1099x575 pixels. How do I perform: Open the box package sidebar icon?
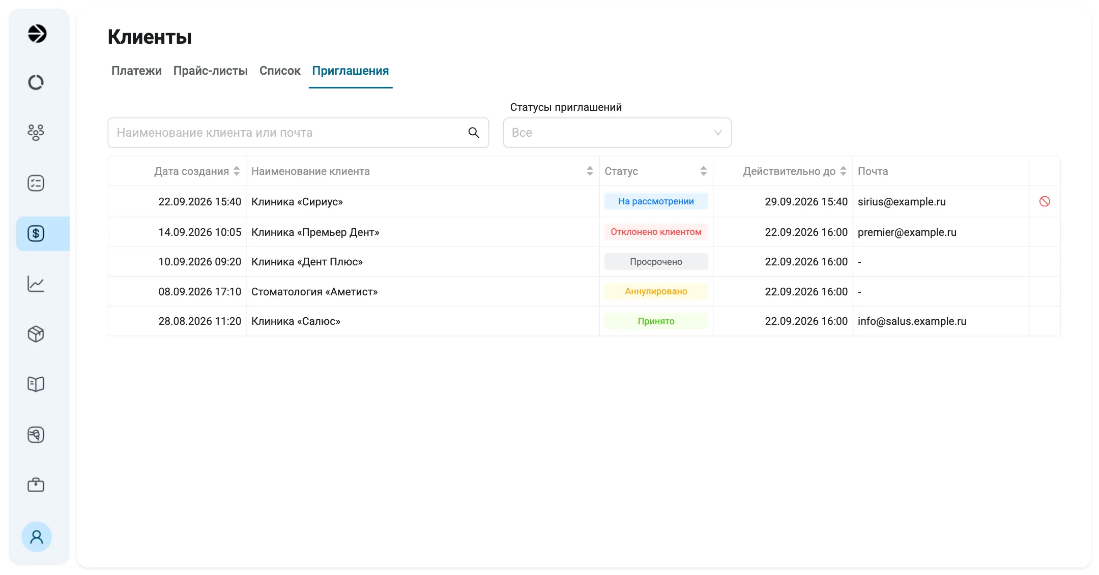click(x=36, y=334)
